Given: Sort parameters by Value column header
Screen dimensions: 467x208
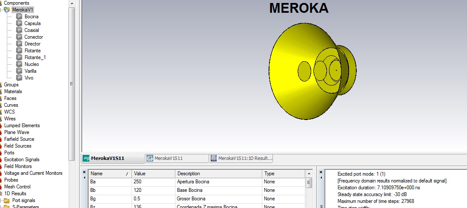Looking at the screenshot, I should tap(153, 174).
